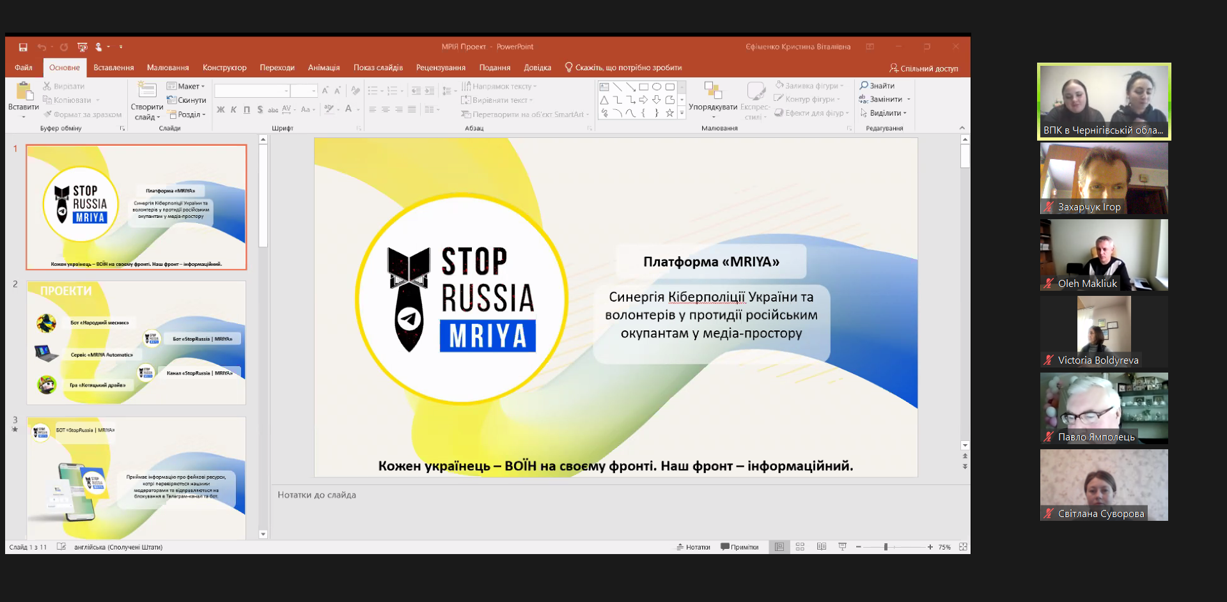Screen dimensions: 1227x602
Task: Open the Упорядкувати arrange dropdown
Action: pyautogui.click(x=712, y=107)
